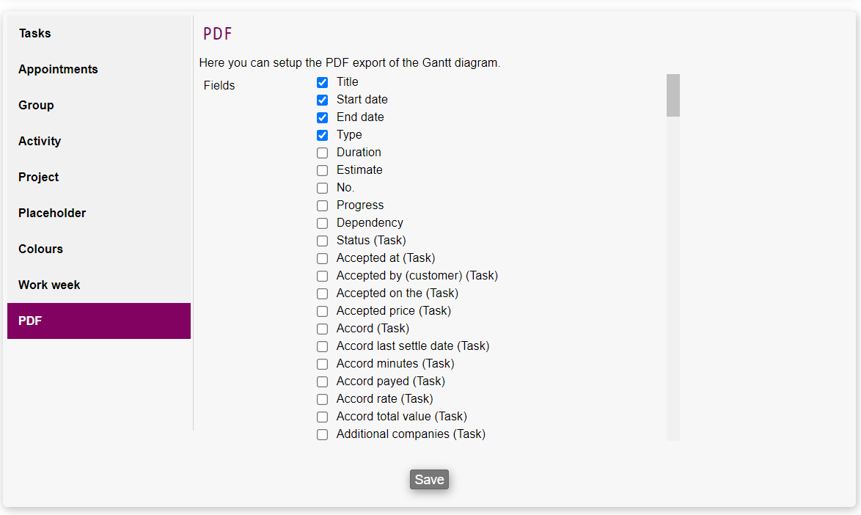Uncheck the Type field checkbox

[322, 136]
